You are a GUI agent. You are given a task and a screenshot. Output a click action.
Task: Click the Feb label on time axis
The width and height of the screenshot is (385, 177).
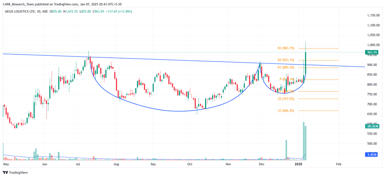pos(338,164)
